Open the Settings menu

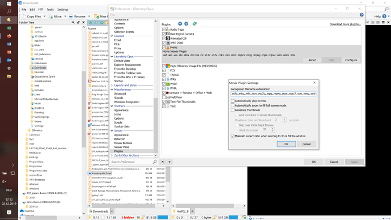point(62,10)
